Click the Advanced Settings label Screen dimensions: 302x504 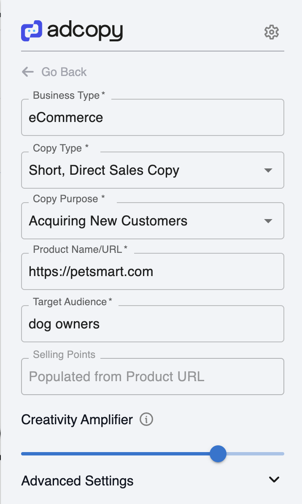tap(77, 481)
